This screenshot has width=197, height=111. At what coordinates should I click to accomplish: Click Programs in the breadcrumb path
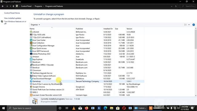coord(38,6)
